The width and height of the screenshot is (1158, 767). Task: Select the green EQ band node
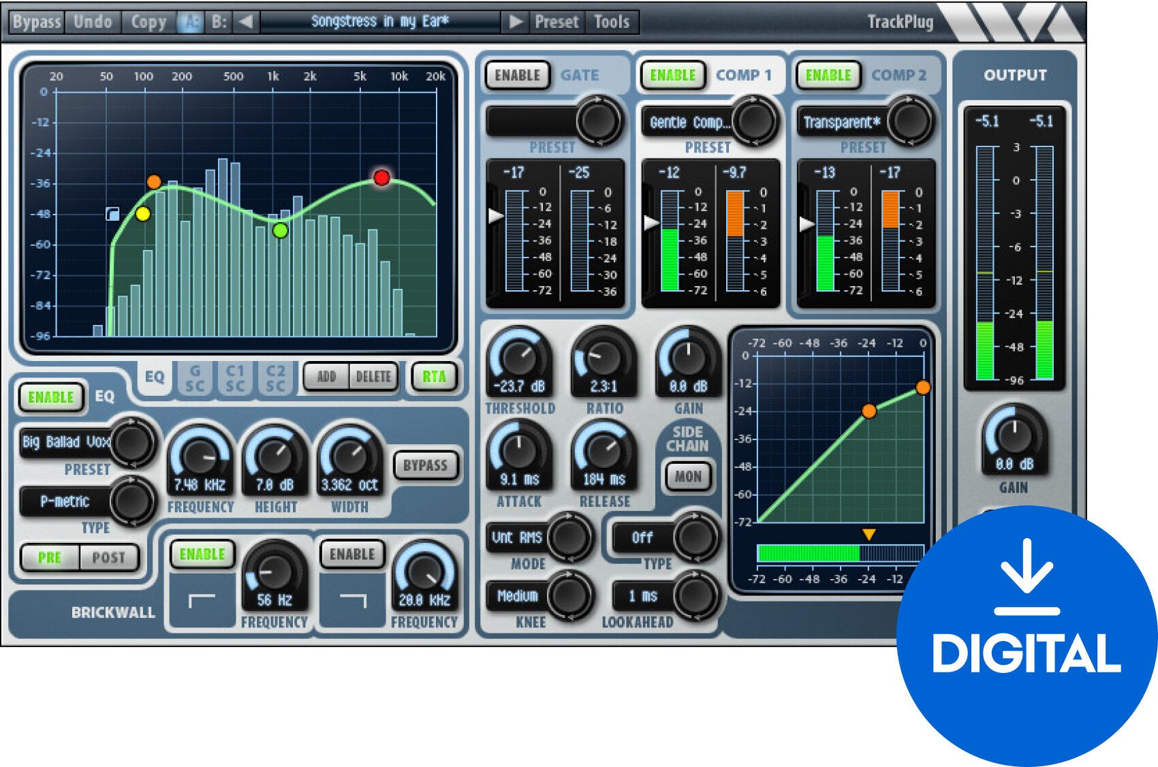(x=280, y=231)
